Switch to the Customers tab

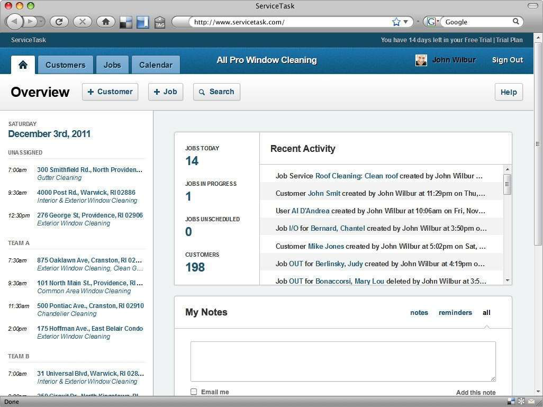(x=65, y=65)
